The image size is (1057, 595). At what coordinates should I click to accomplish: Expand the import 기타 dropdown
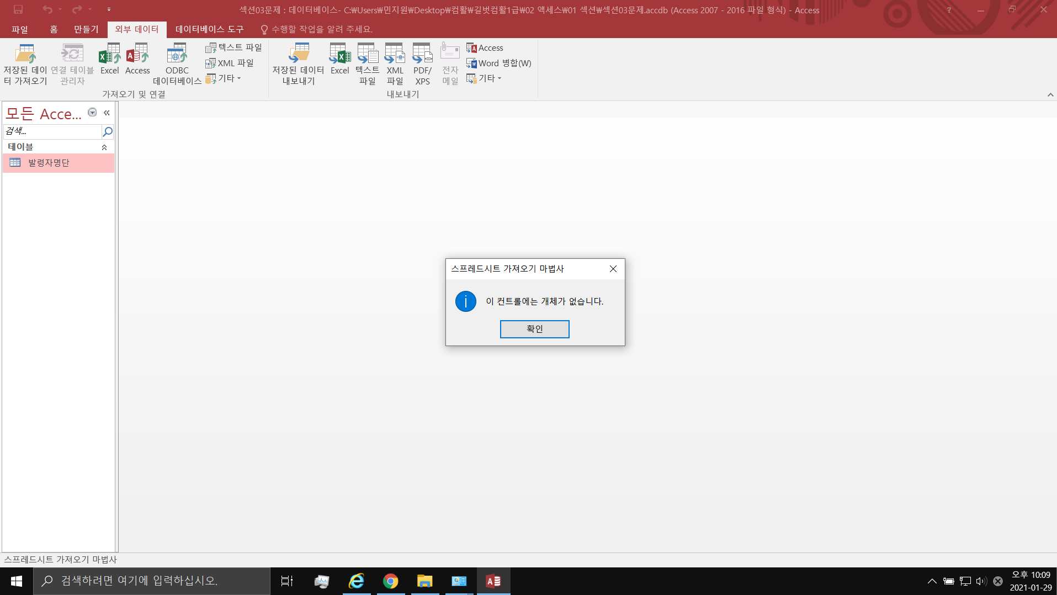click(224, 78)
